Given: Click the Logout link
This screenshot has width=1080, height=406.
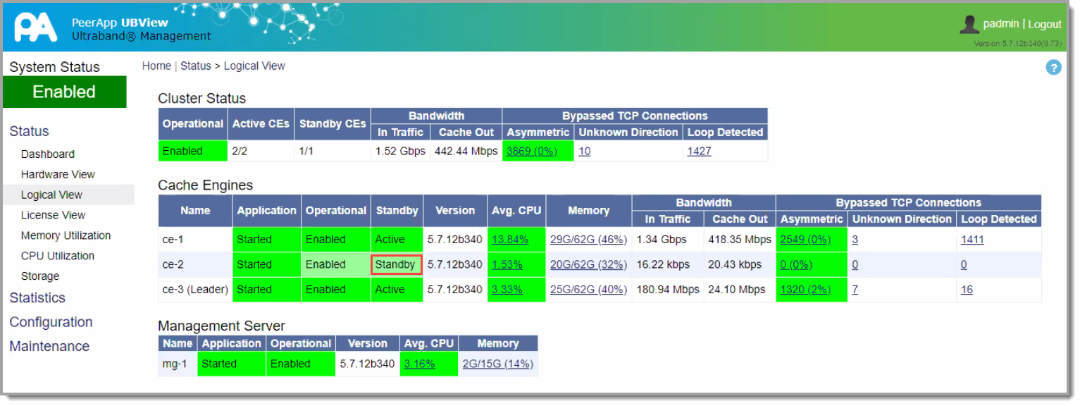Looking at the screenshot, I should tap(1044, 24).
